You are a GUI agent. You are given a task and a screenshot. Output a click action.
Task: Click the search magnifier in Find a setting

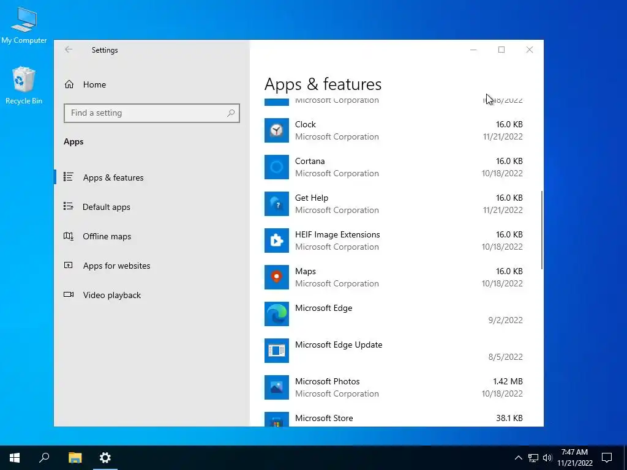231,113
